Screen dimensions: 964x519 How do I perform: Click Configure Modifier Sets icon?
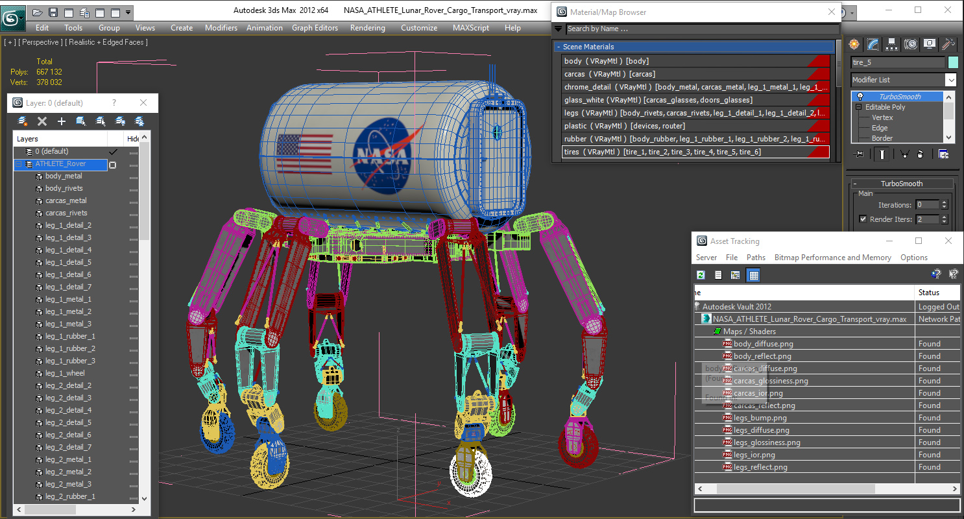[x=943, y=154]
